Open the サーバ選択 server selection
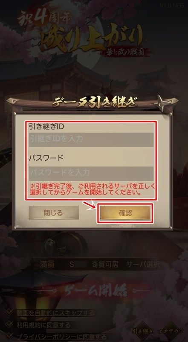This screenshot has height=342, width=188. (143, 264)
